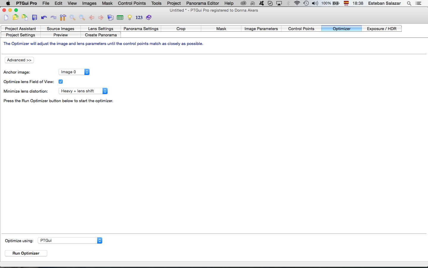Click the AirPlay display icon in menu bar
428x268 pixels.
tap(279, 3)
